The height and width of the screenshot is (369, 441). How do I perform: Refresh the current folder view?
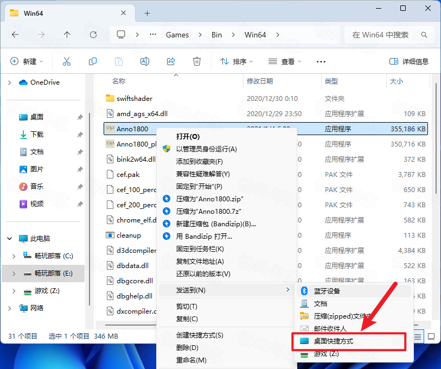point(93,35)
